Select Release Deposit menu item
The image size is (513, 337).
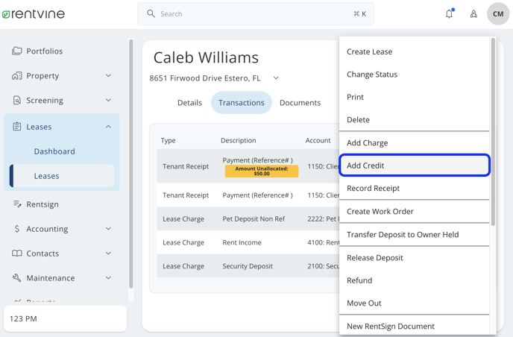[414, 258]
